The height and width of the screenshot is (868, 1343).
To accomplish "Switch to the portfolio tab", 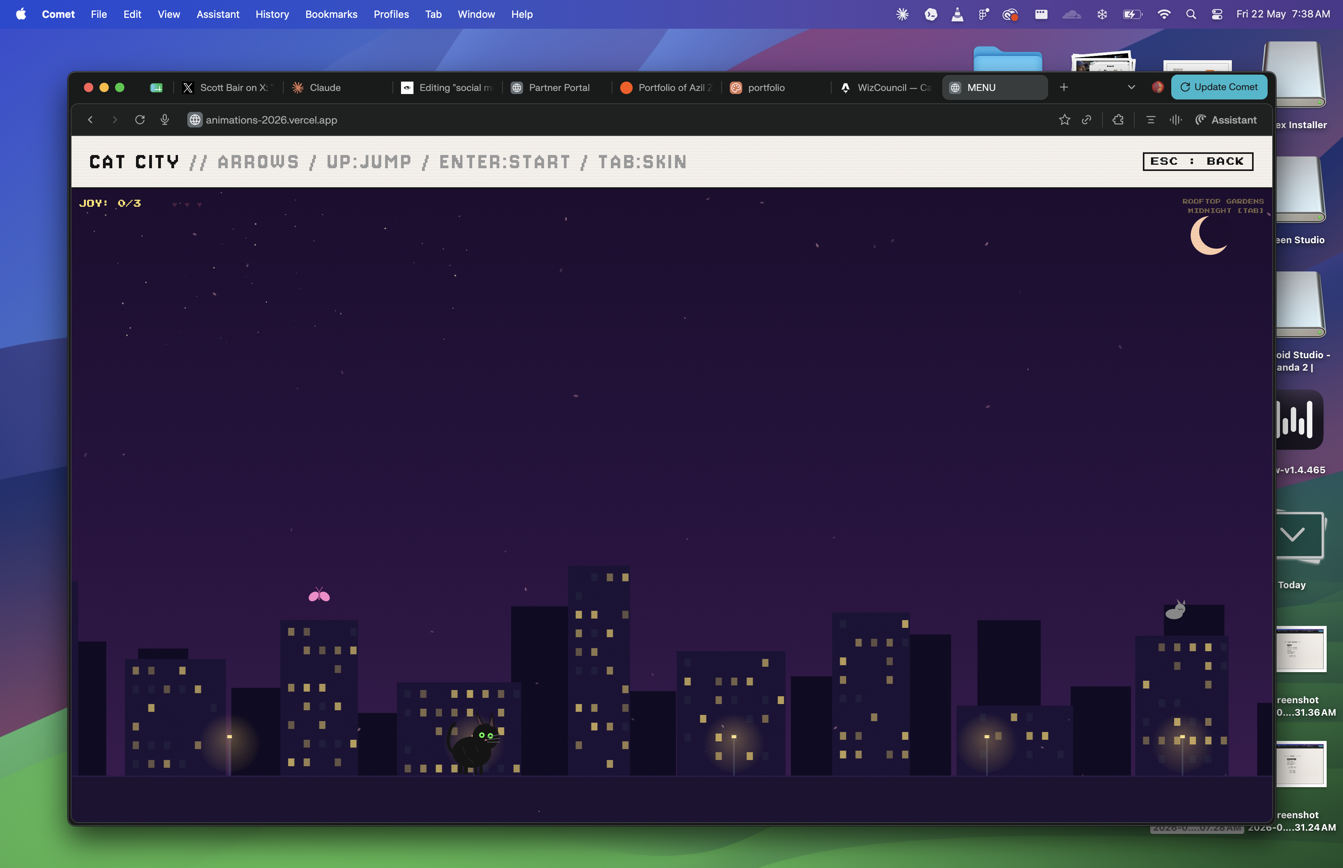I will pyautogui.click(x=776, y=87).
